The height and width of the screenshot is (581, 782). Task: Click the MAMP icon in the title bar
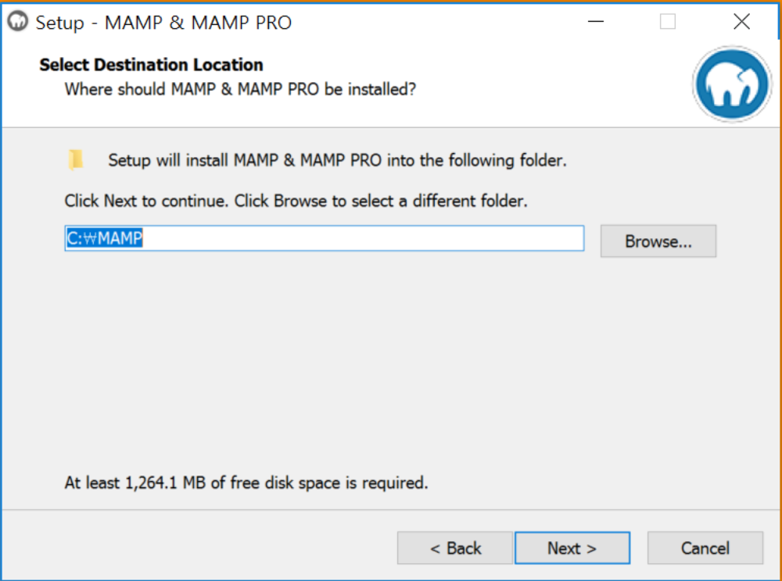[18, 21]
